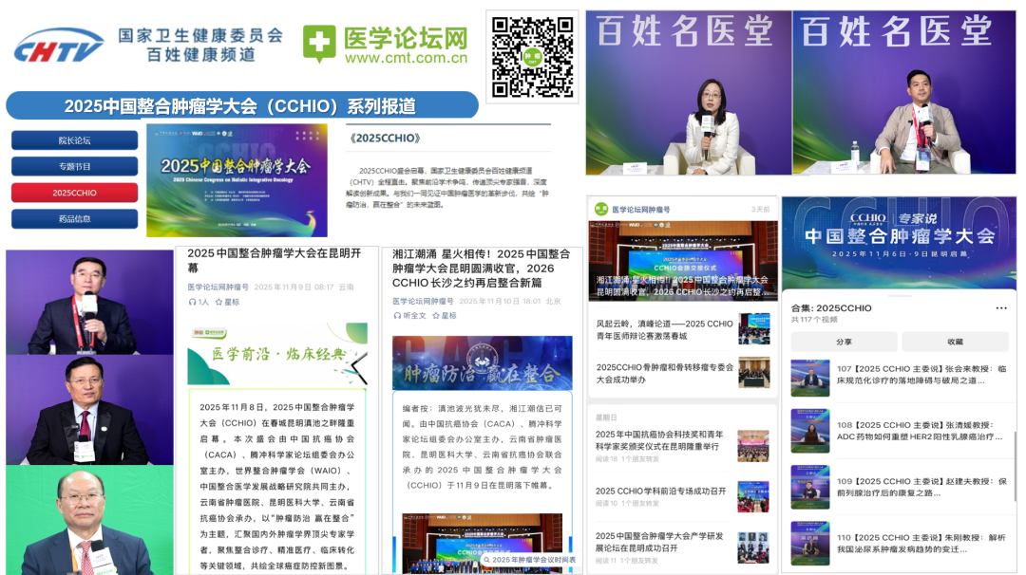Click the QR code image
Screen dimensions: 1026x575
(x=533, y=57)
